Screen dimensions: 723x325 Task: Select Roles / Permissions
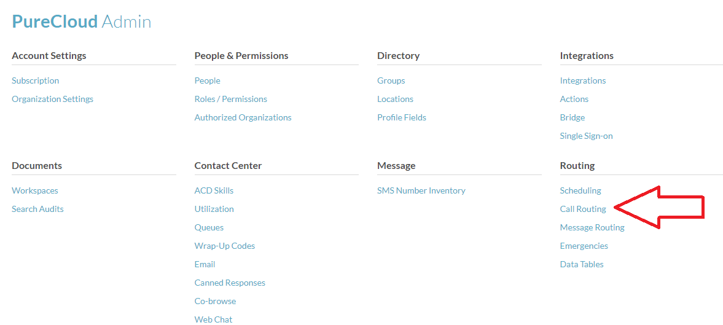coord(230,99)
